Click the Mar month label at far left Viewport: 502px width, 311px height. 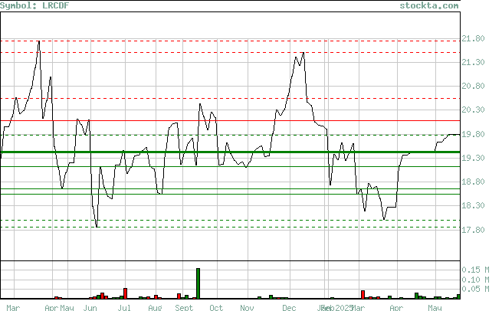[13, 307]
